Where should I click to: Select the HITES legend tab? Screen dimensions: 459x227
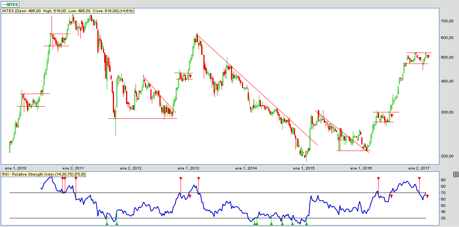tap(11, 4)
